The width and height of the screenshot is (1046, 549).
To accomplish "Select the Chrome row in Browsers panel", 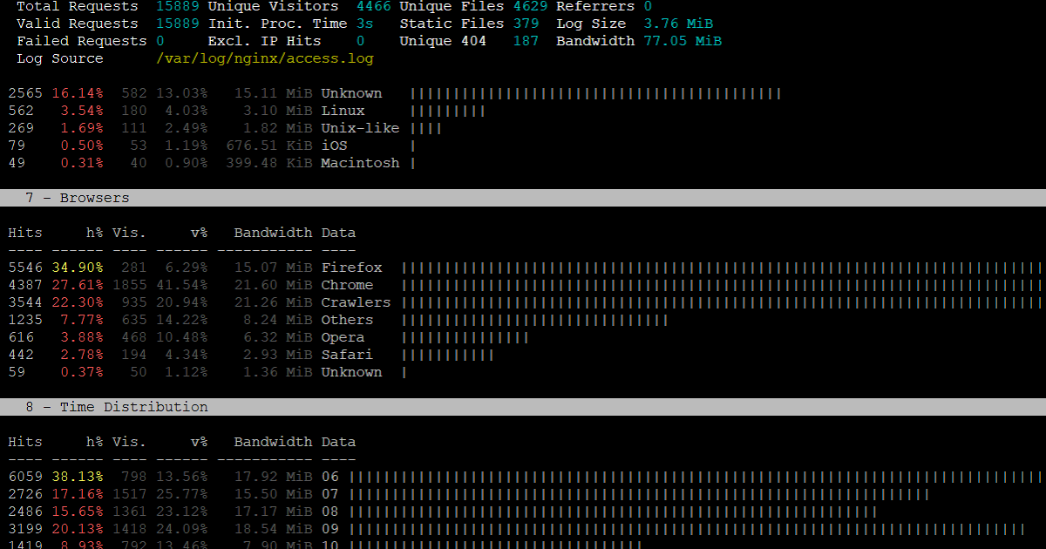I will pos(347,284).
